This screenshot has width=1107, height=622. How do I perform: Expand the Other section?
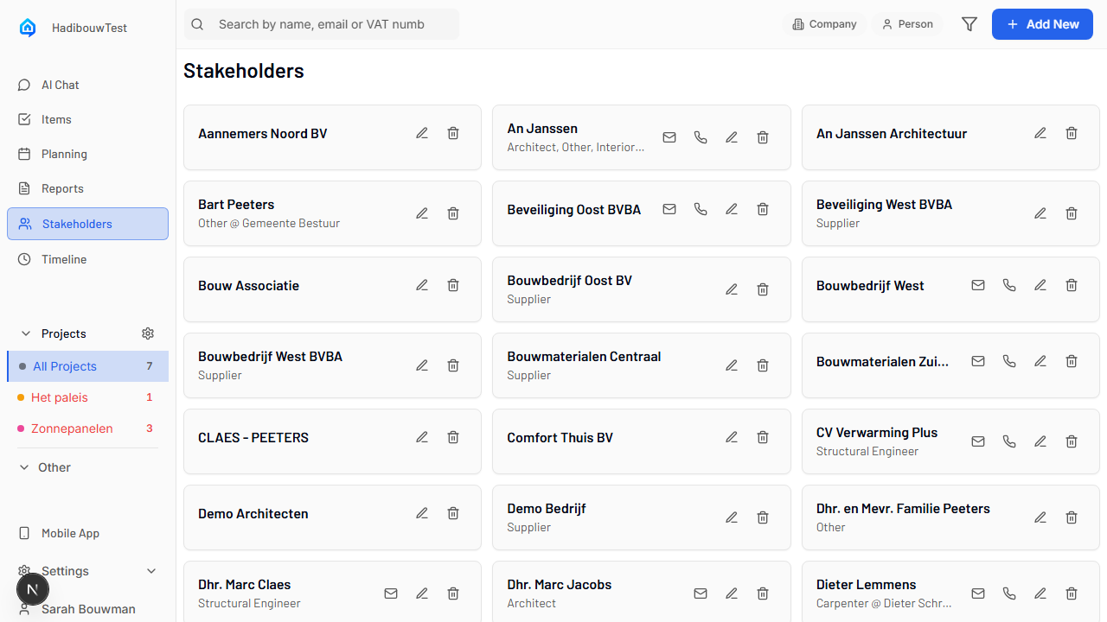point(24,466)
